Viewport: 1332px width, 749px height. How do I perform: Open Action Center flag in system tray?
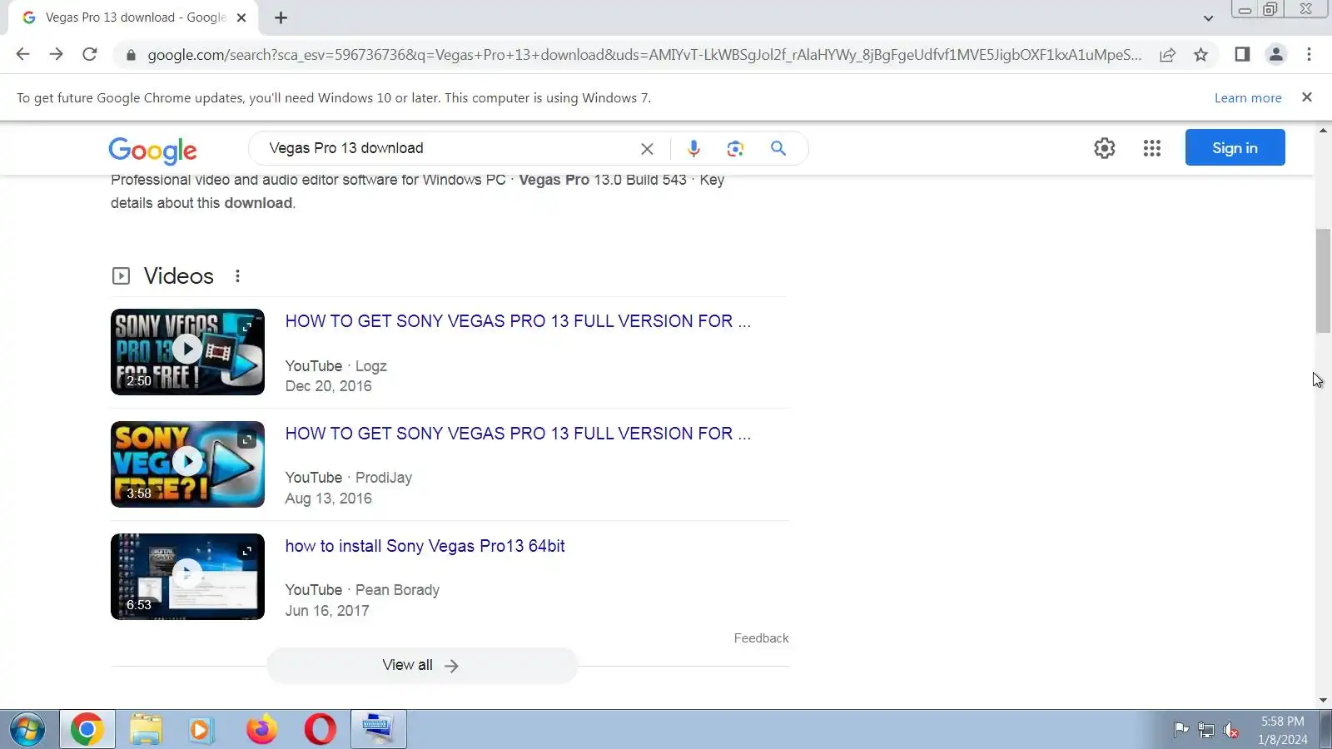pyautogui.click(x=1180, y=730)
